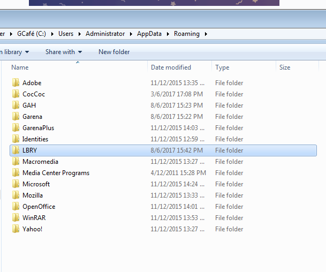This screenshot has width=326, height=272.
Task: Click Roaming in the address bar
Action: (186, 34)
